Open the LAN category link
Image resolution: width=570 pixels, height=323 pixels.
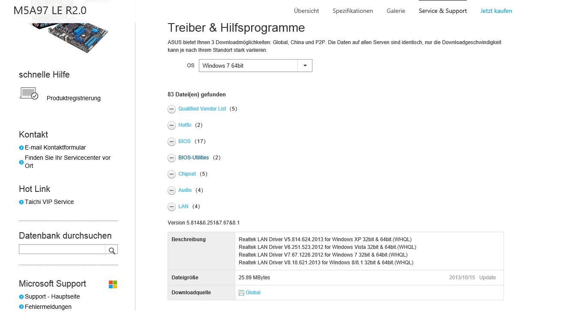pos(183,206)
